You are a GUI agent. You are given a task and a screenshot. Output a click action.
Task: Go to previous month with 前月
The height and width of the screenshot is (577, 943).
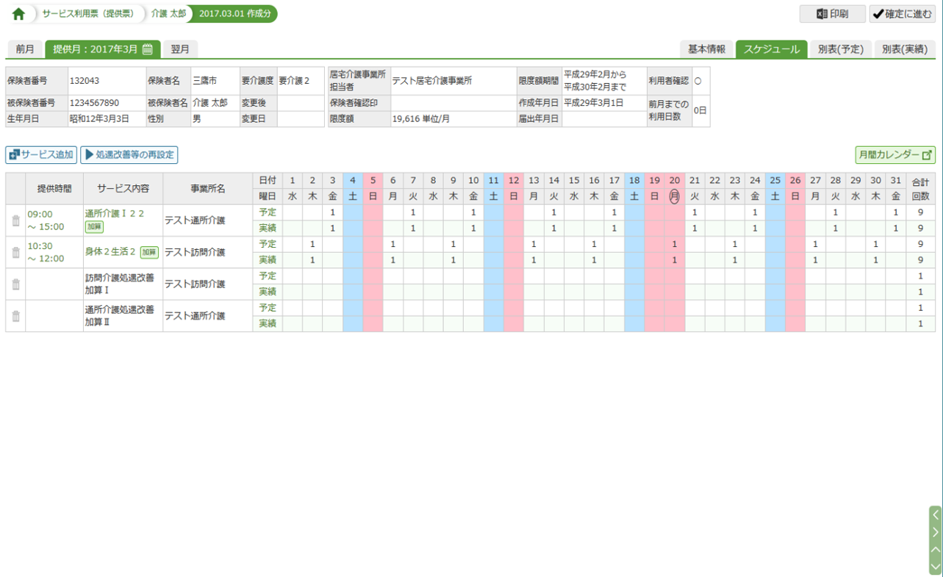[25, 49]
